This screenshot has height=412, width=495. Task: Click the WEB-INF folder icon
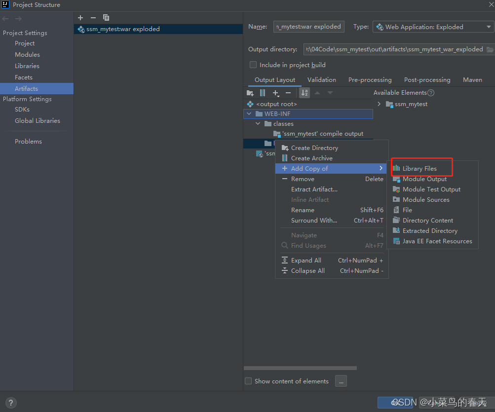pos(259,114)
